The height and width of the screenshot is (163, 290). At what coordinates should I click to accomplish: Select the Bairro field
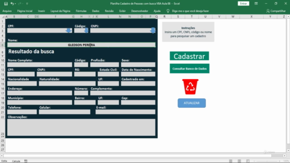tap(85, 102)
